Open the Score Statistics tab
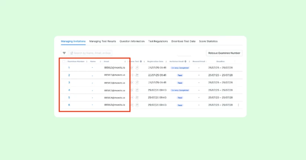Viewport: 306px width, 160px height. (208, 41)
